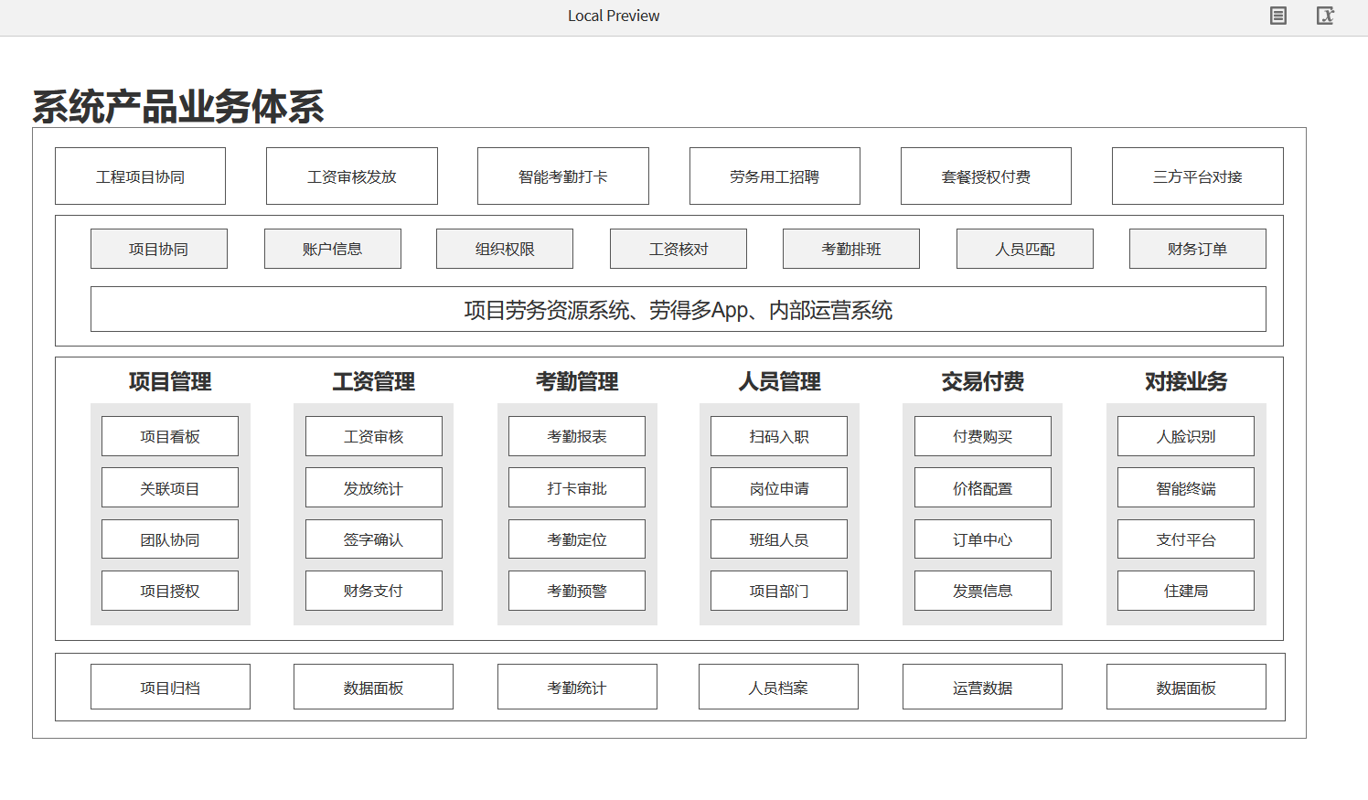This screenshot has width=1368, height=800.
Task: Click the 扫码入职 item
Action: (x=779, y=436)
